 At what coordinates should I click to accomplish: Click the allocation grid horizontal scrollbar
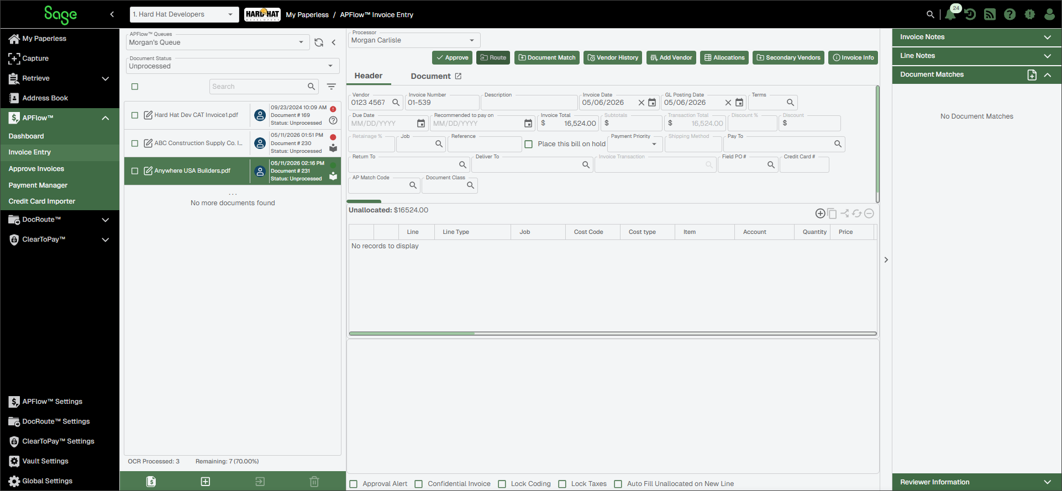613,334
